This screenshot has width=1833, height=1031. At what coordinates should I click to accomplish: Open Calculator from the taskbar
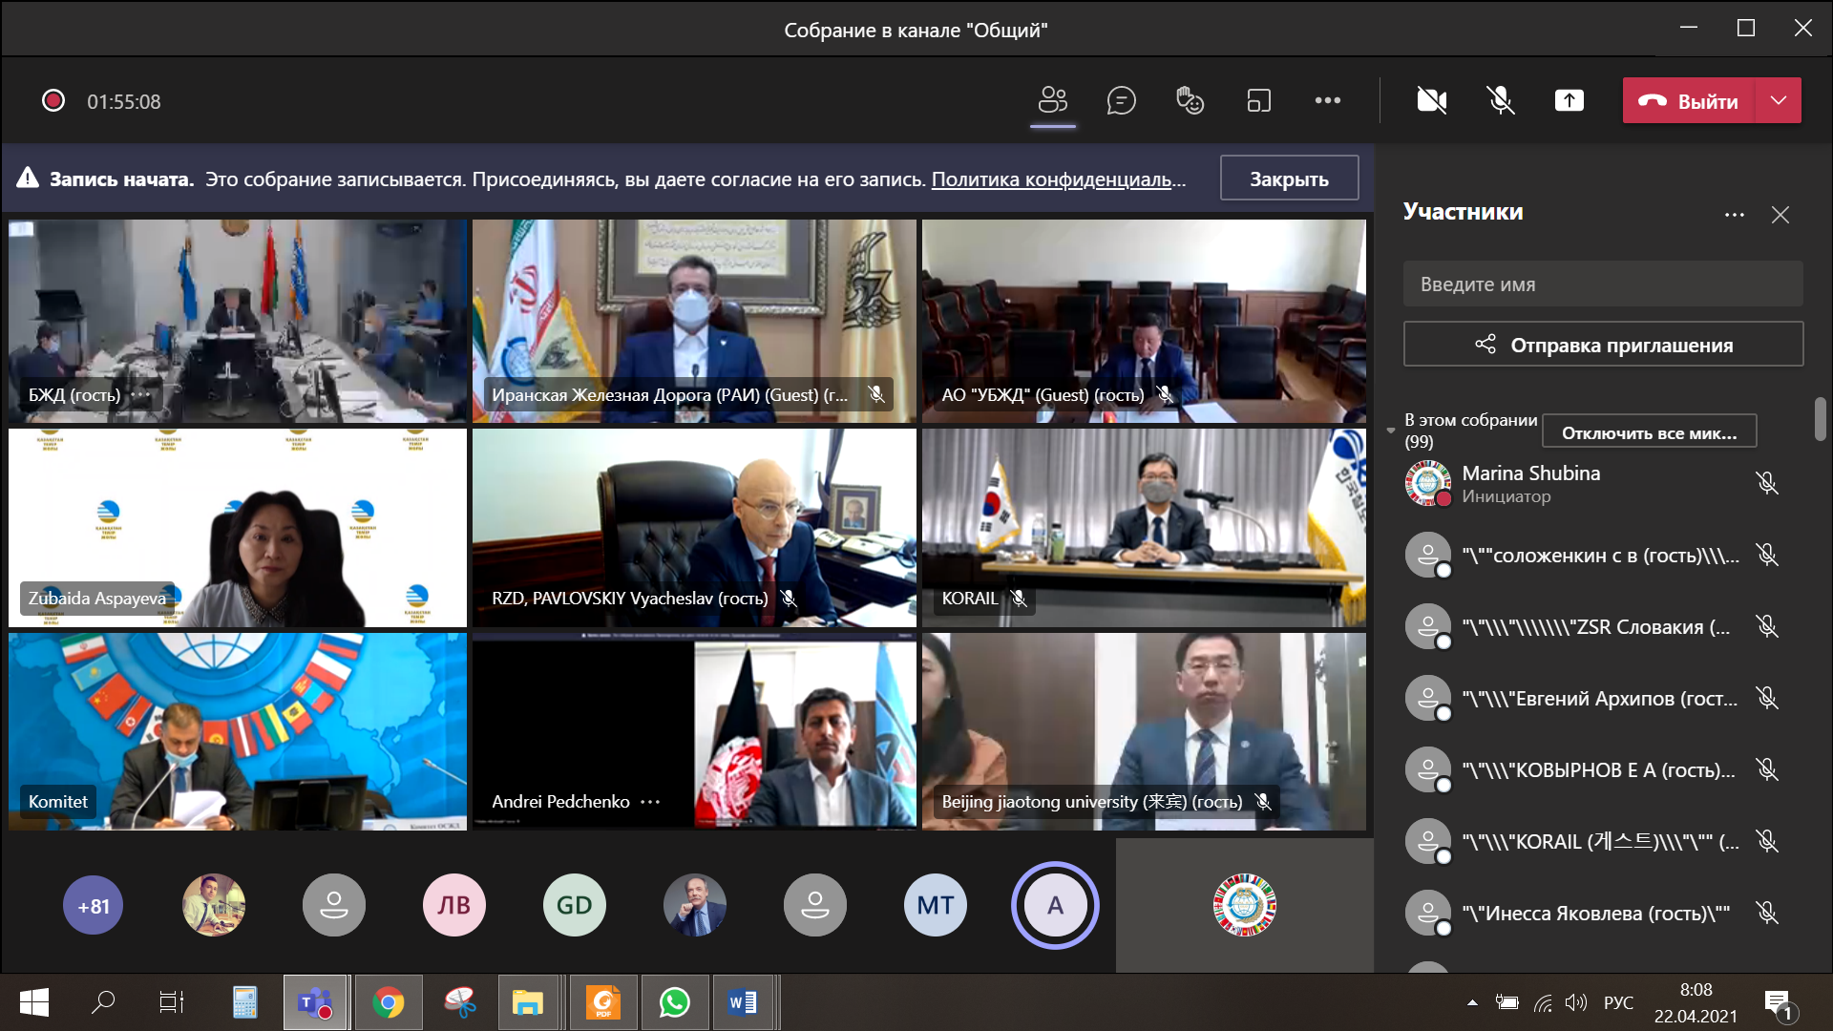pyautogui.click(x=245, y=1002)
